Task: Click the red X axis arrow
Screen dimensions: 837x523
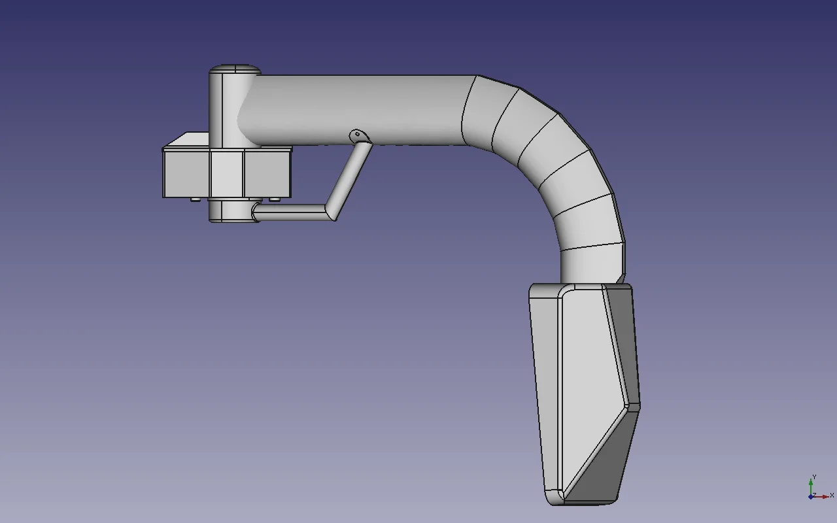Action: (x=824, y=496)
